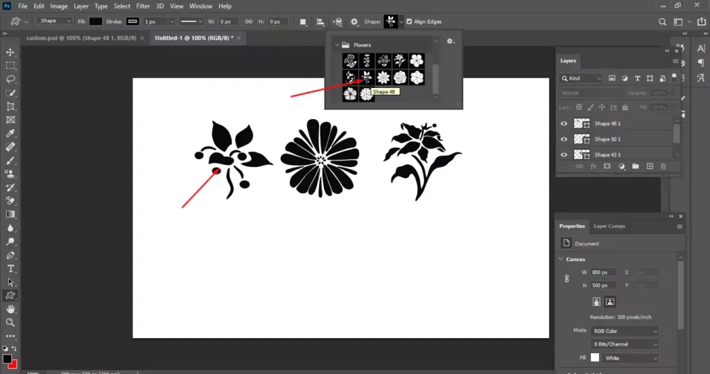Select the Gradient tool
The width and height of the screenshot is (710, 374).
click(x=10, y=215)
